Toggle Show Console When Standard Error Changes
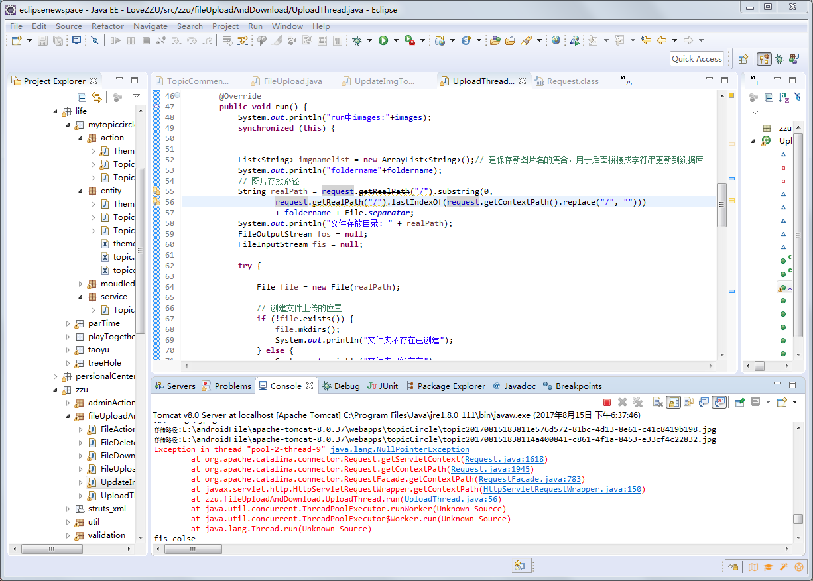Viewport: 813px width, 581px height. pyautogui.click(x=719, y=402)
